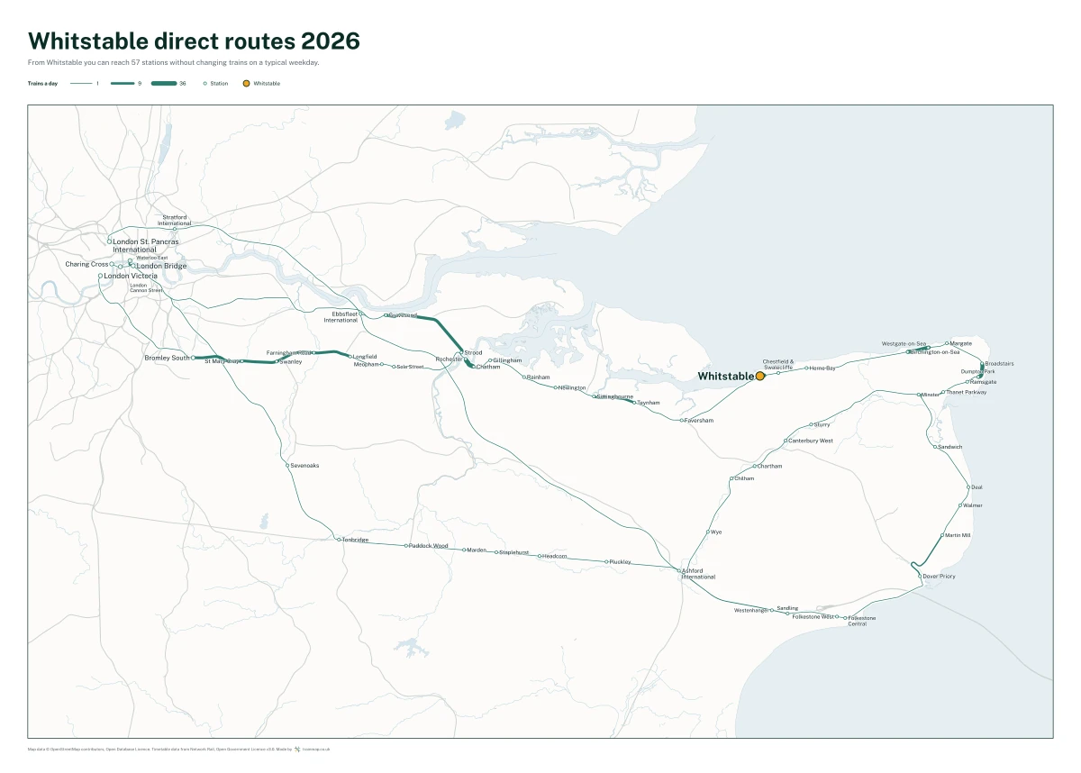Click the 'Trains a day' legend label
The height and width of the screenshot is (773, 1081).
(42, 83)
